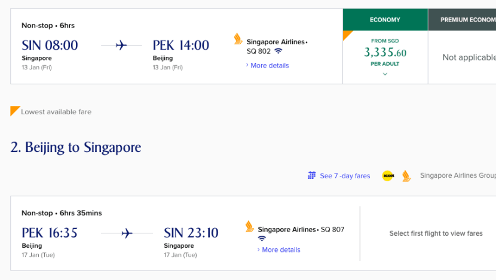Viewport: 496px width, 280px height.
Task: Click the Wi-Fi icon beside SQ 802
Action: click(x=278, y=51)
